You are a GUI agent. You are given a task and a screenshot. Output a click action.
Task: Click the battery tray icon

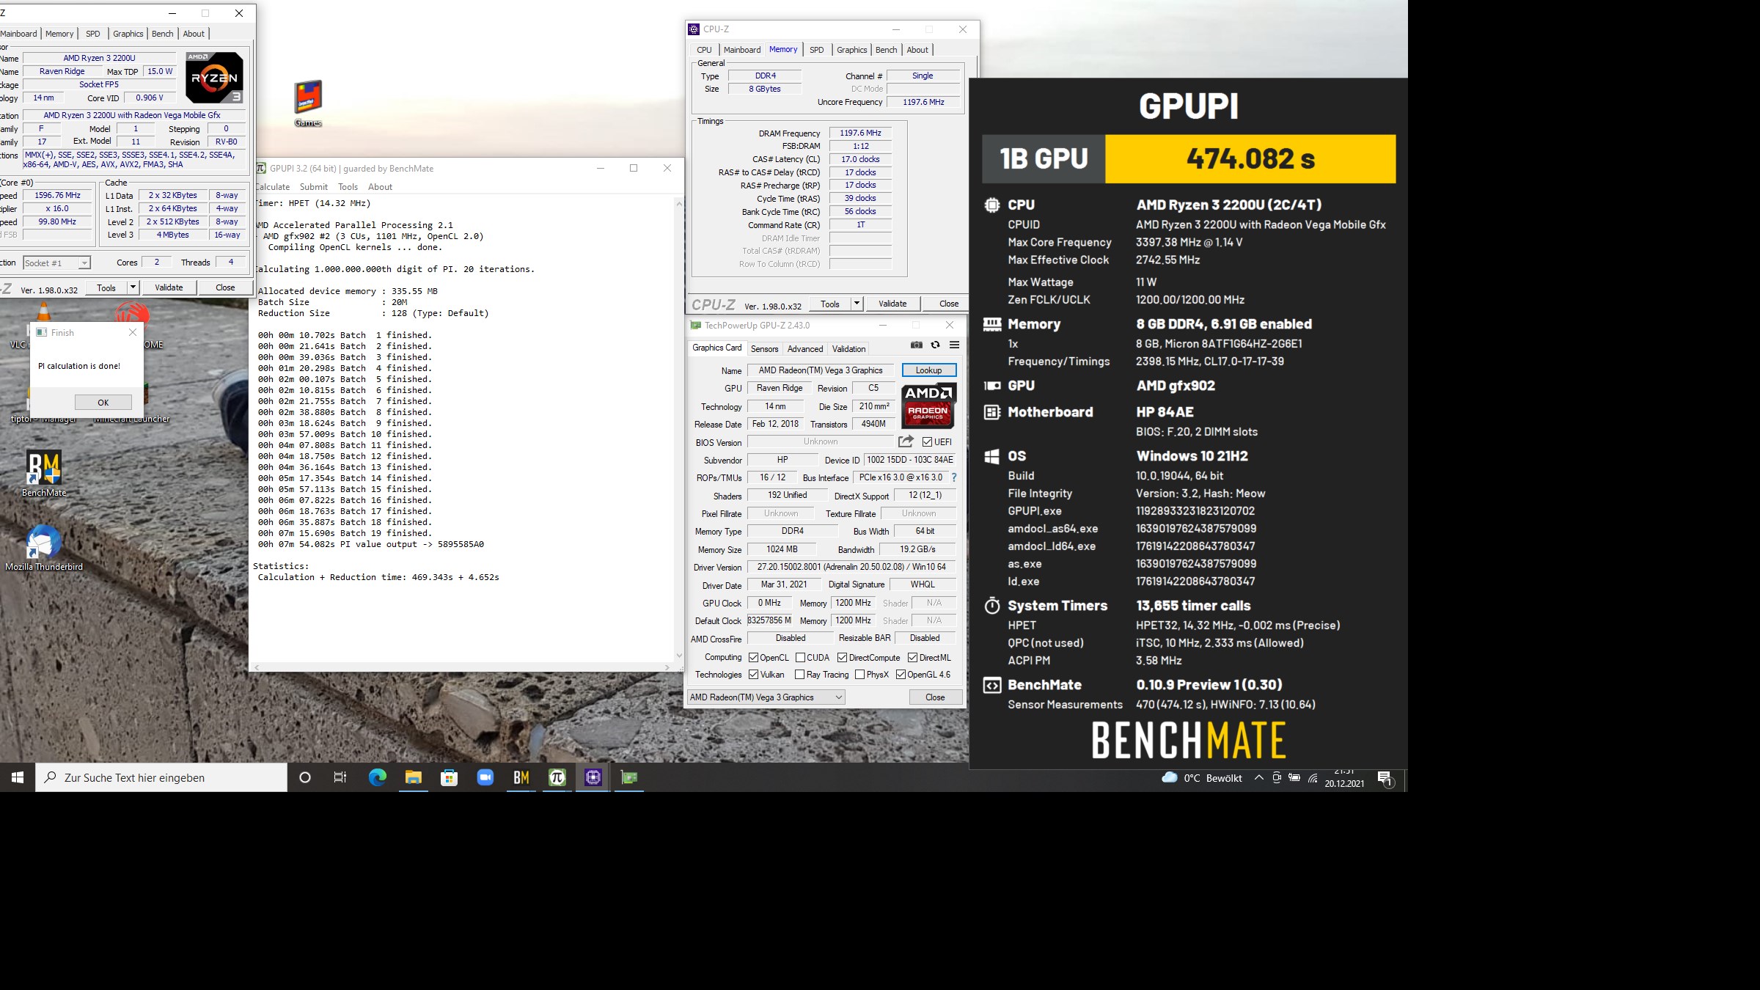[1294, 777]
